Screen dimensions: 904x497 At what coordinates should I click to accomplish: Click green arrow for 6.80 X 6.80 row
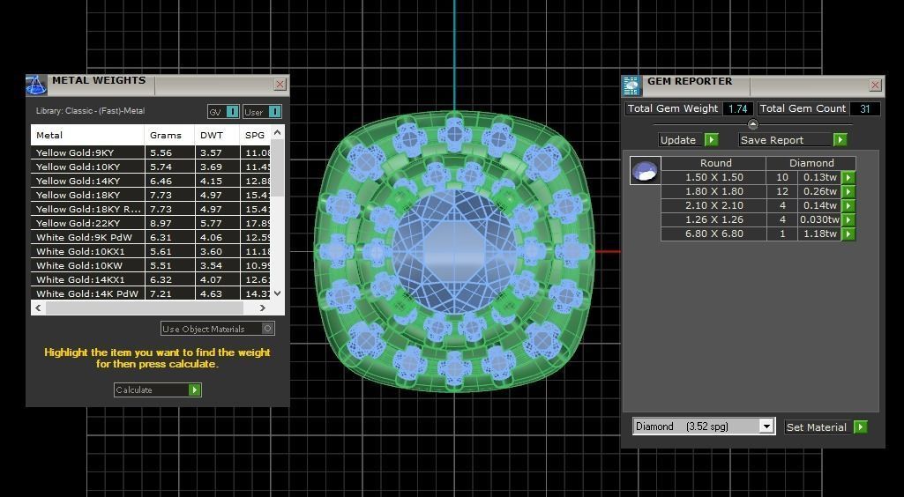848,234
